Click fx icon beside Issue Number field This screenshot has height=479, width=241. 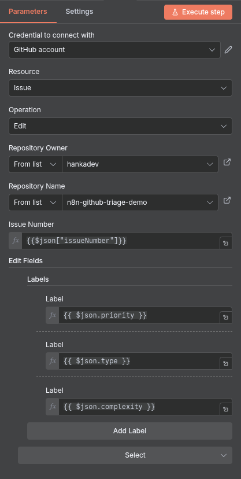click(x=16, y=241)
